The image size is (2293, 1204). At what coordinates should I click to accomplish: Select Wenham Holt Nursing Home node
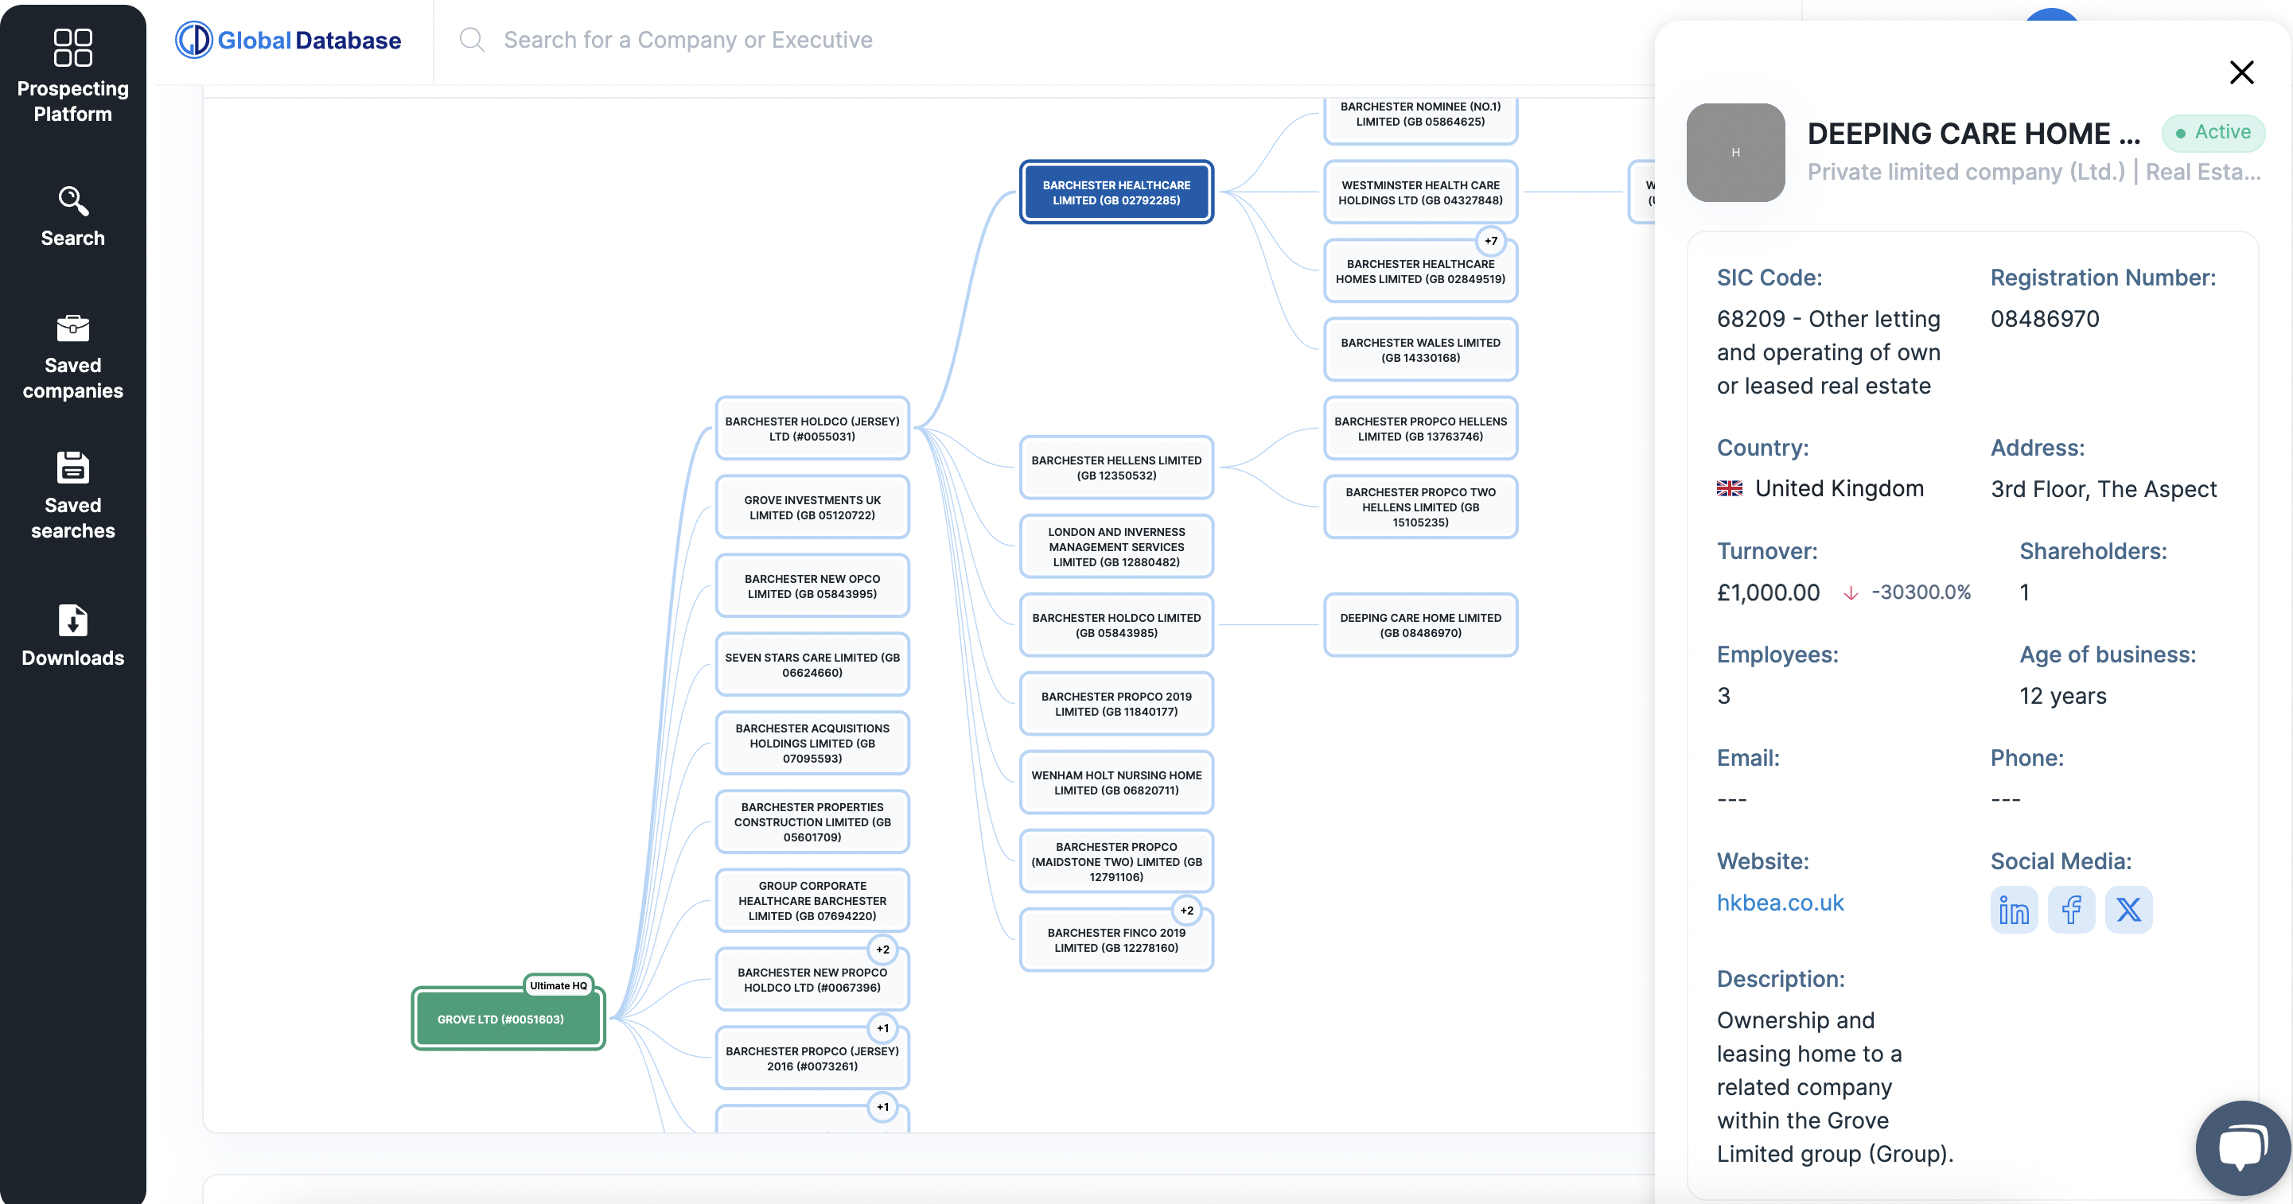click(x=1116, y=783)
